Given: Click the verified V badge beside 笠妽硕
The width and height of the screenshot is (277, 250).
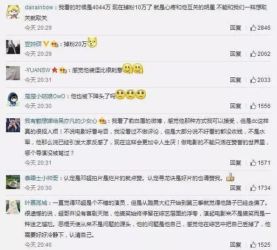Looking at the screenshot, I should point(46,44).
